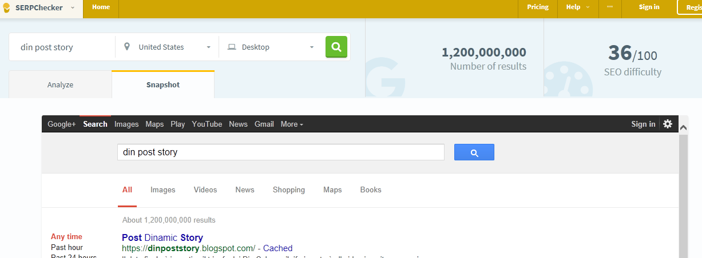
Task: Click the 1,200,000,000 results count
Action: click(484, 53)
